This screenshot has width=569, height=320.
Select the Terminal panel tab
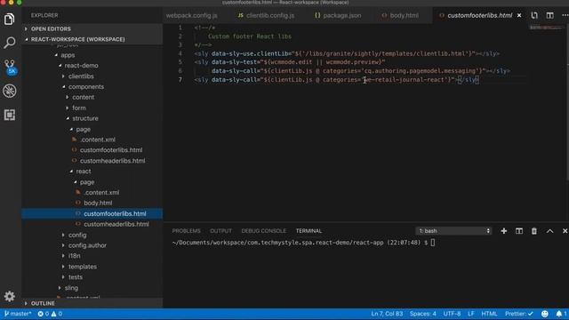(309, 231)
